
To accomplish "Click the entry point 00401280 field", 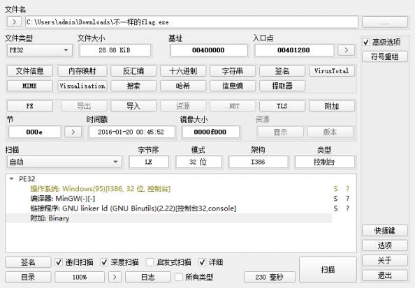I will (x=294, y=50).
